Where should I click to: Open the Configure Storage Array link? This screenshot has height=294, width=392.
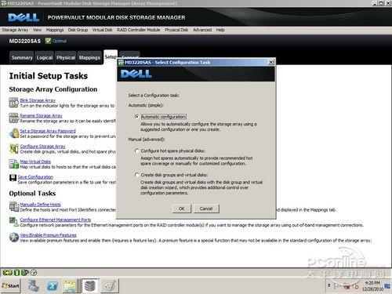tap(42, 147)
